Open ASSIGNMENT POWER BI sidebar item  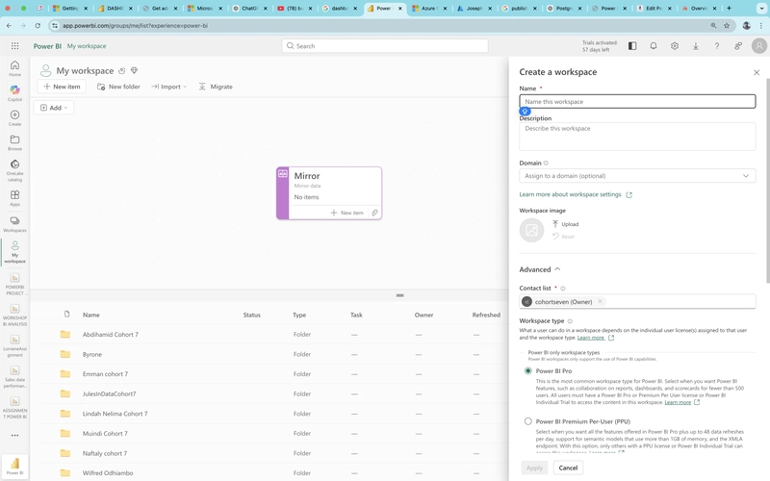(x=14, y=407)
